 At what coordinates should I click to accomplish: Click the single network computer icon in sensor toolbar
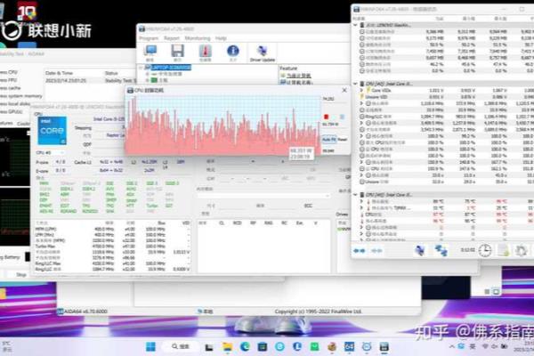coord(420,250)
